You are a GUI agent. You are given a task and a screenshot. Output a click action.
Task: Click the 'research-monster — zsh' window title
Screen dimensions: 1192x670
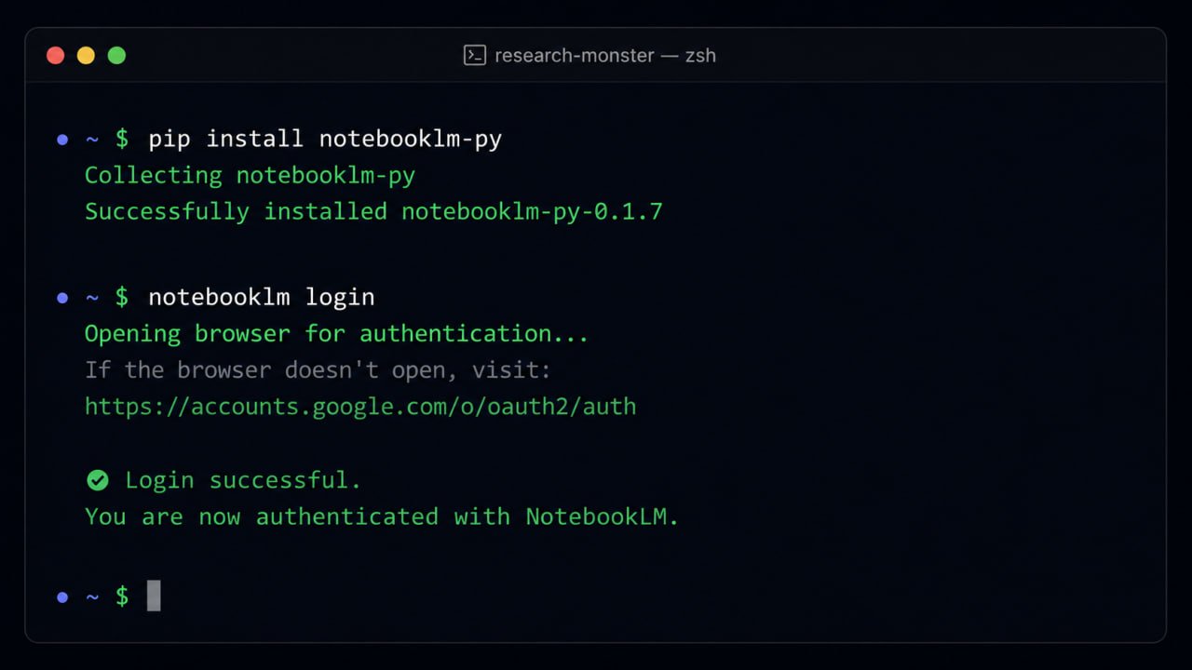coord(605,56)
